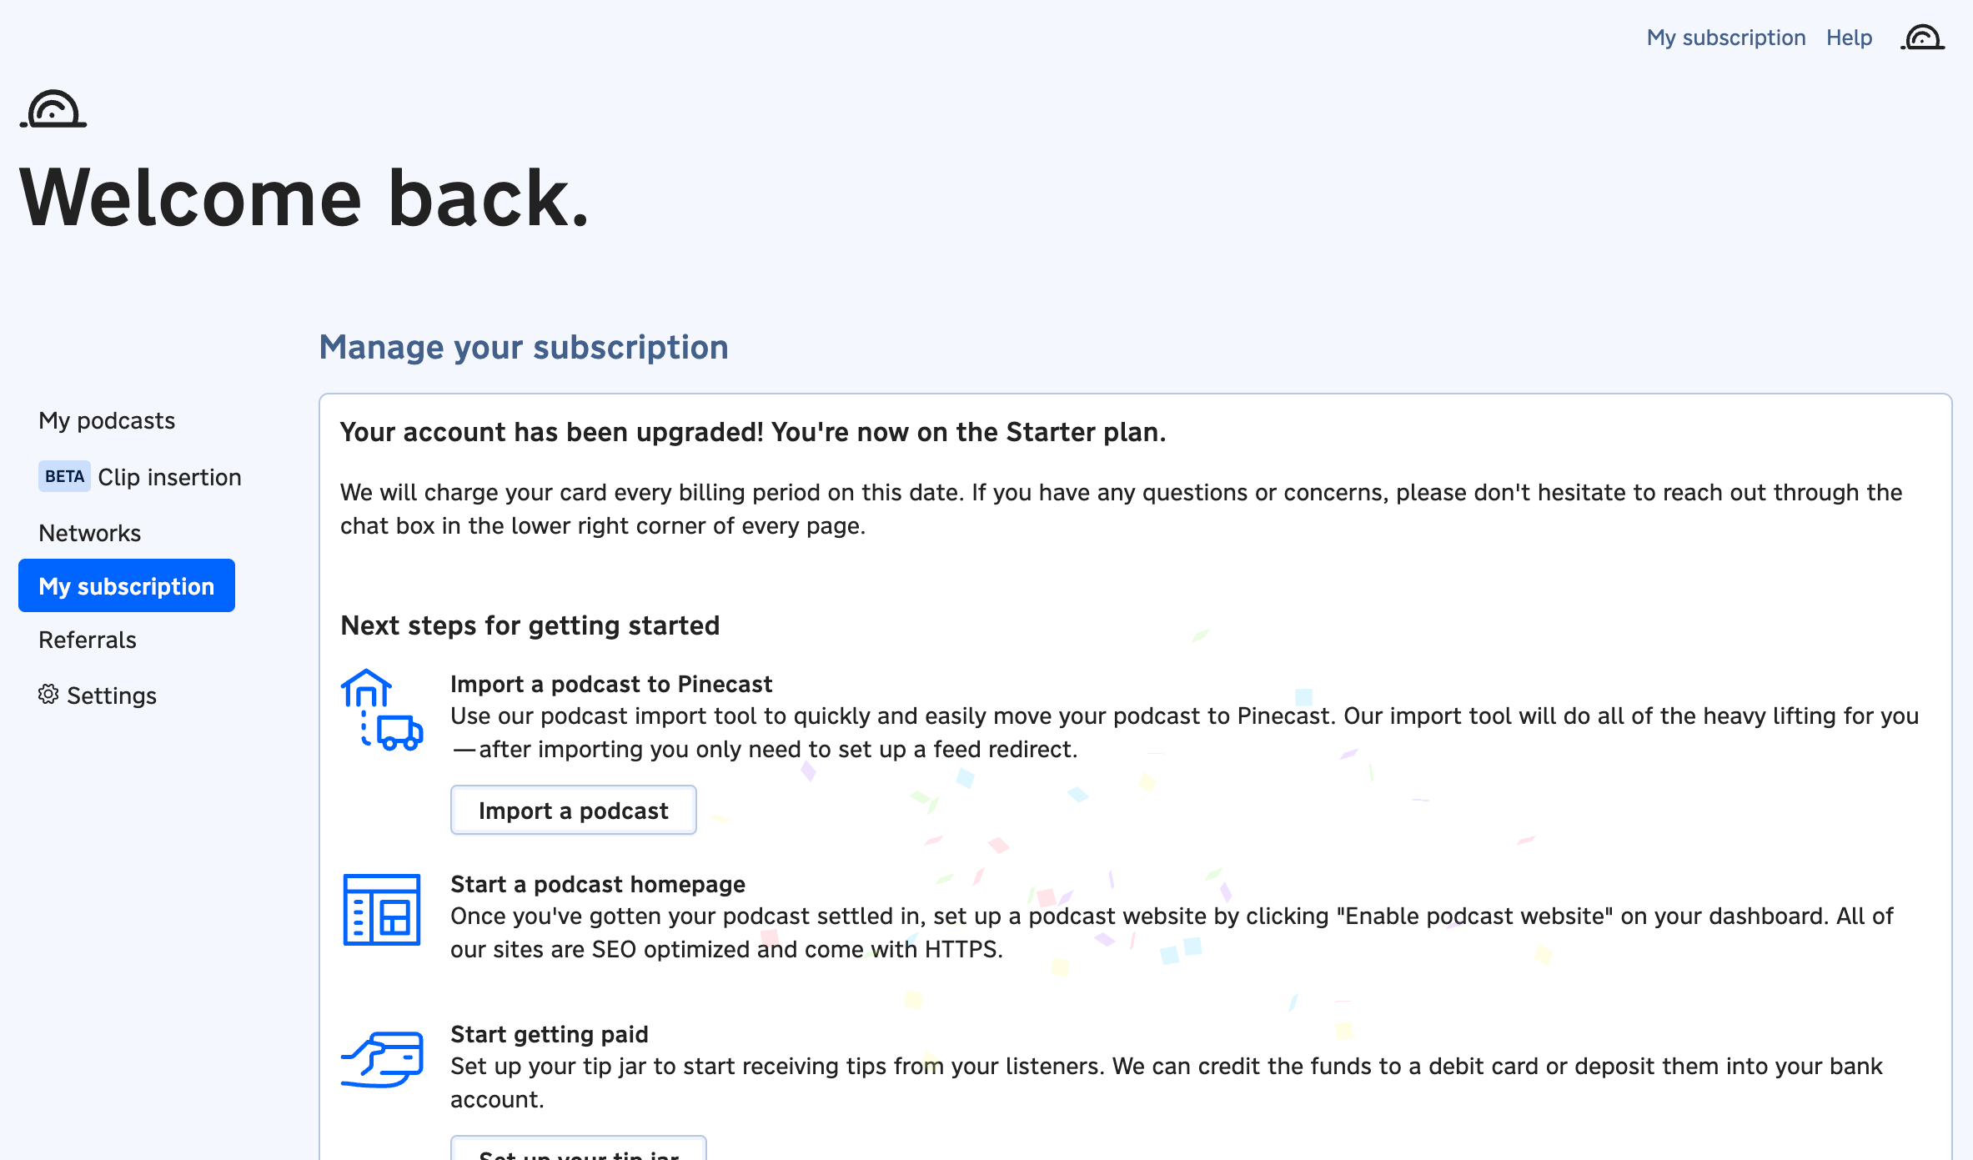Click the Settings gear icon in the sidebar
The width and height of the screenshot is (1973, 1160).
coord(49,695)
